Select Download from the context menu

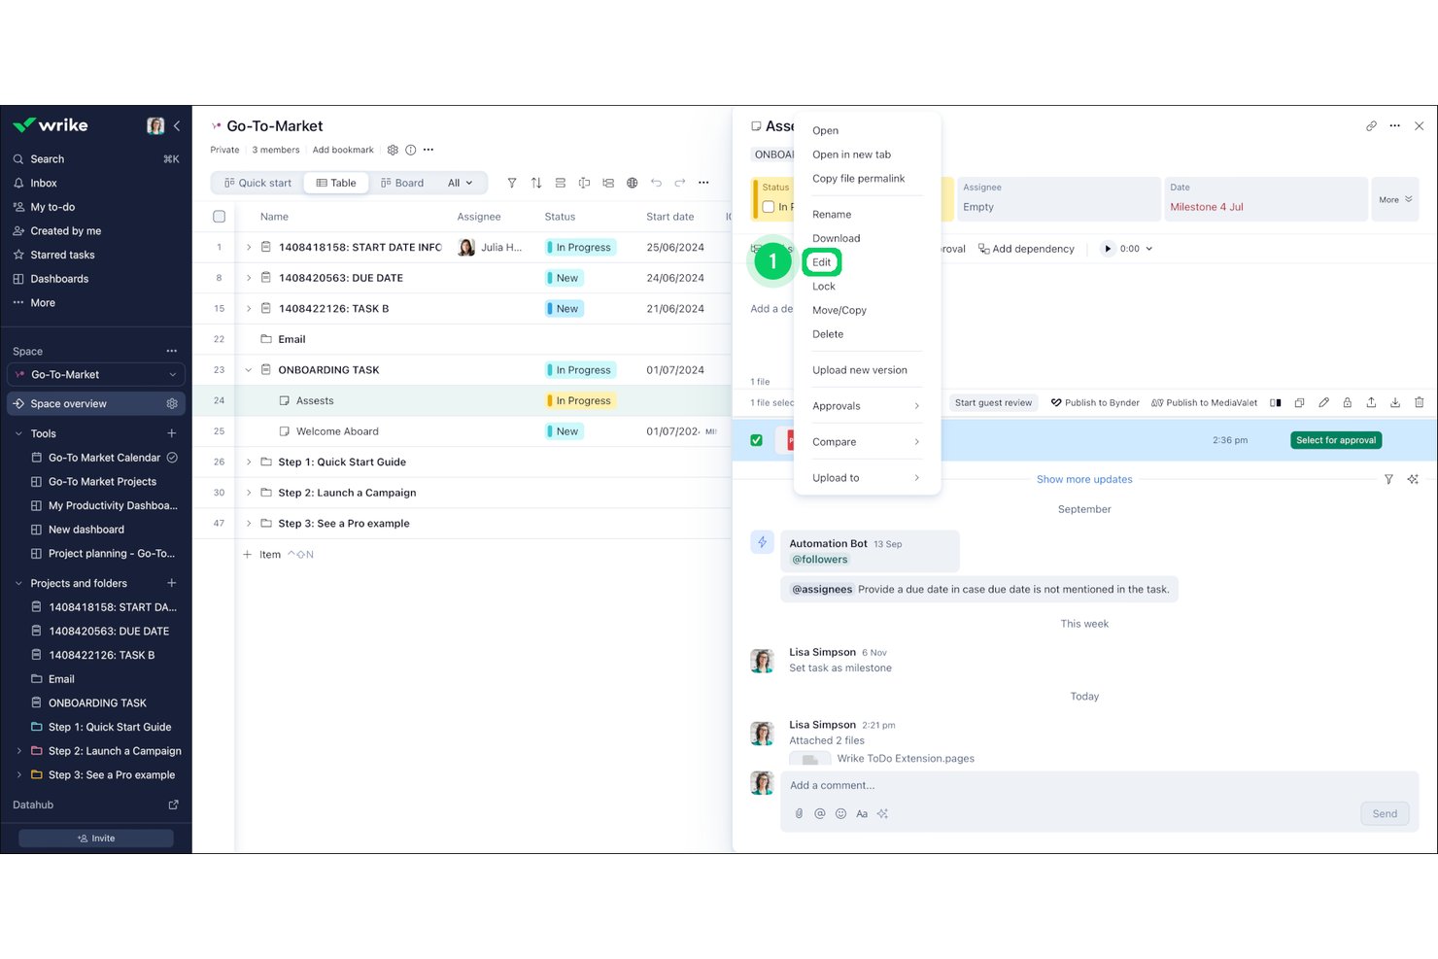836,238
